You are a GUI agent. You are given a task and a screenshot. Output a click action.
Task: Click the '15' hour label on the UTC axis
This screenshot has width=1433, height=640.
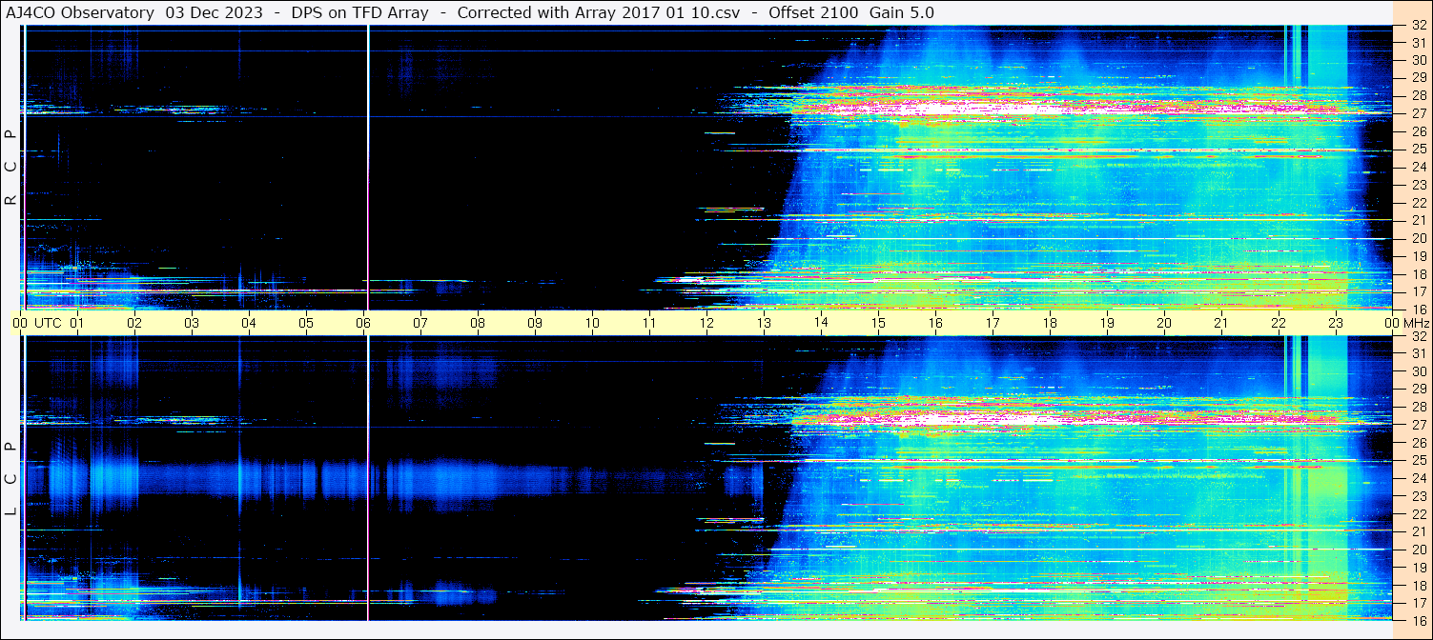click(878, 323)
